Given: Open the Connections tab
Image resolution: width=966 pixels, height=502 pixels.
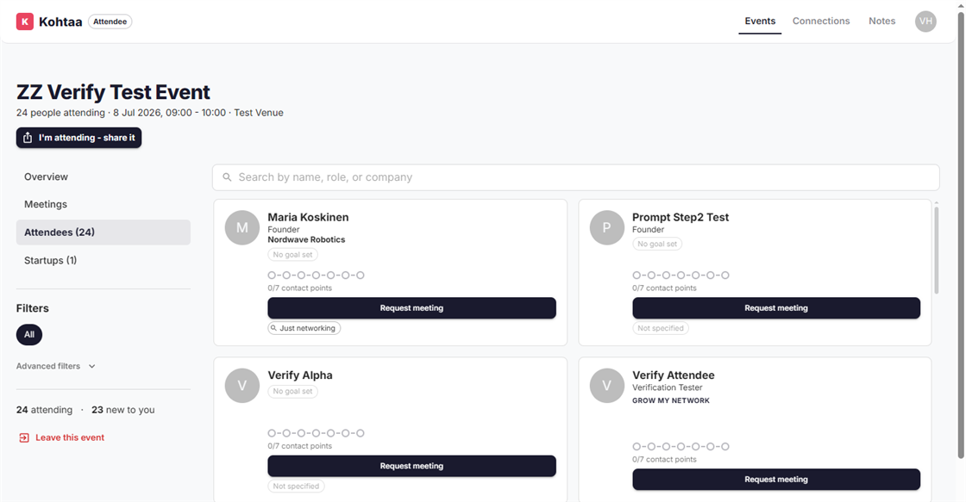Looking at the screenshot, I should [820, 21].
